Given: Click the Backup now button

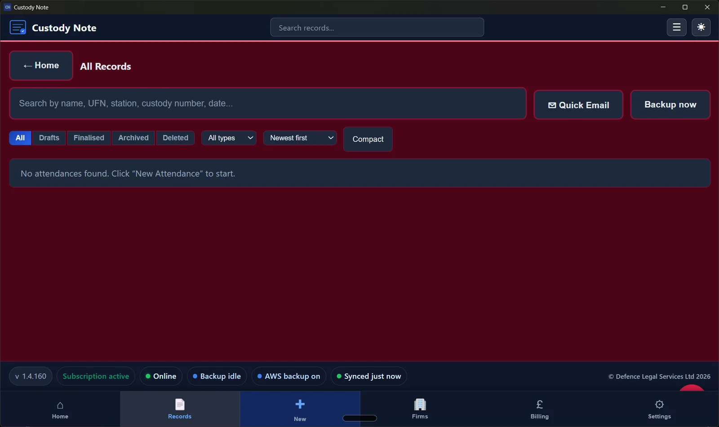Looking at the screenshot, I should [670, 105].
